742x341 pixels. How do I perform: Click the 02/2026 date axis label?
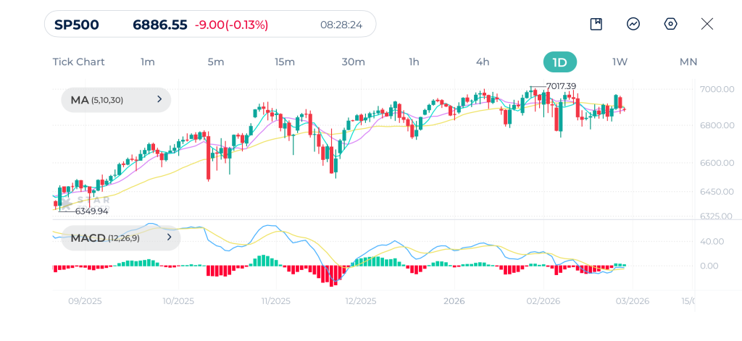click(x=543, y=300)
